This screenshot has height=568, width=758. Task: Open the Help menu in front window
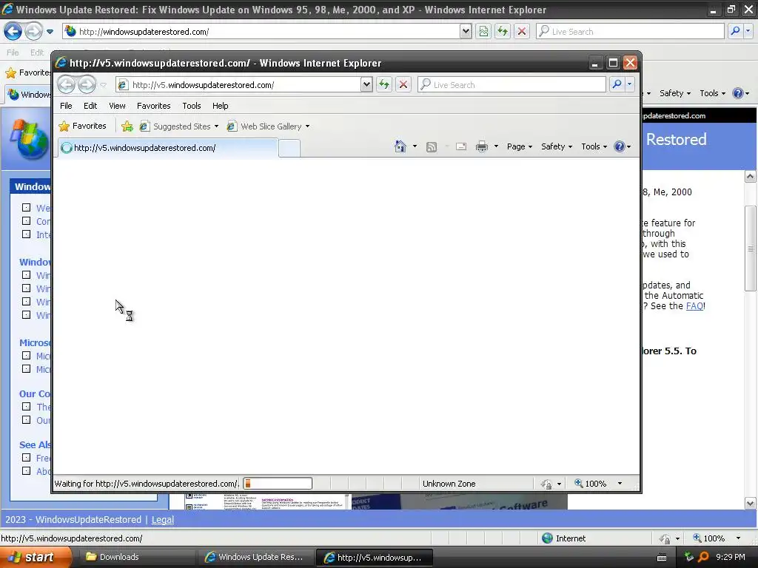[220, 106]
